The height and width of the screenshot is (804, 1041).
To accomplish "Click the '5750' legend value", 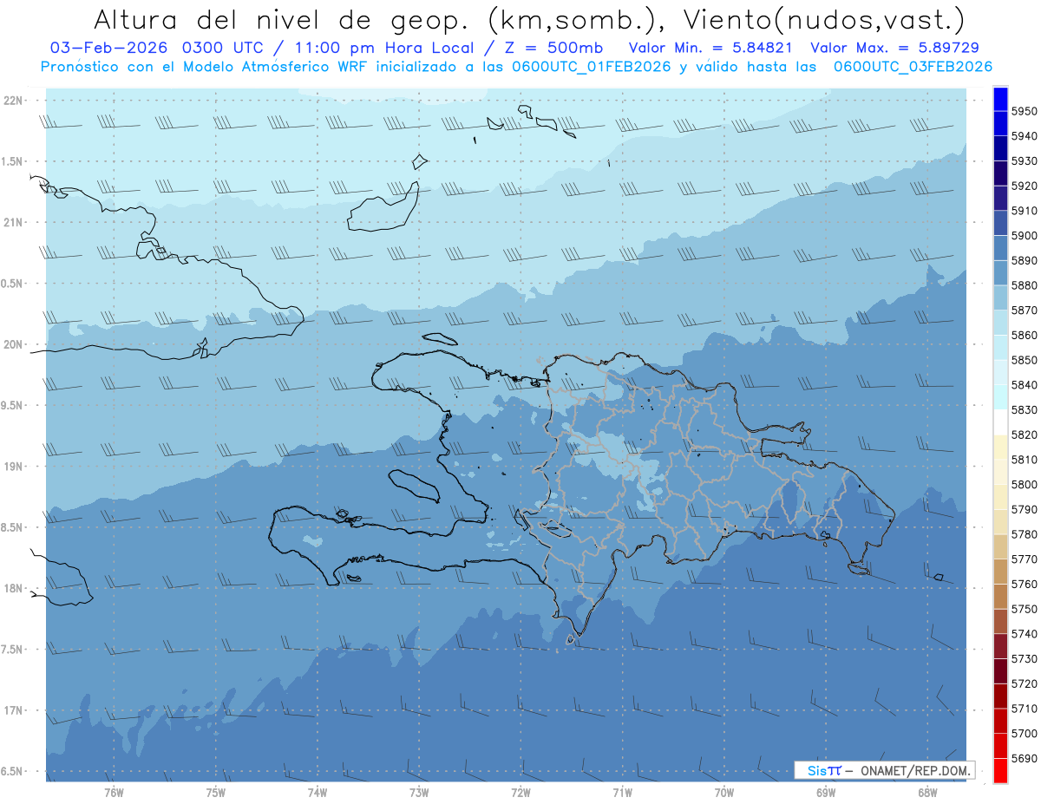I will click(1025, 609).
